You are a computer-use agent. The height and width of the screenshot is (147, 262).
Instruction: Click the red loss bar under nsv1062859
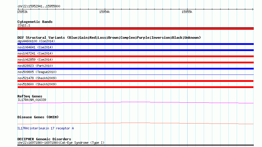pos(135,62)
